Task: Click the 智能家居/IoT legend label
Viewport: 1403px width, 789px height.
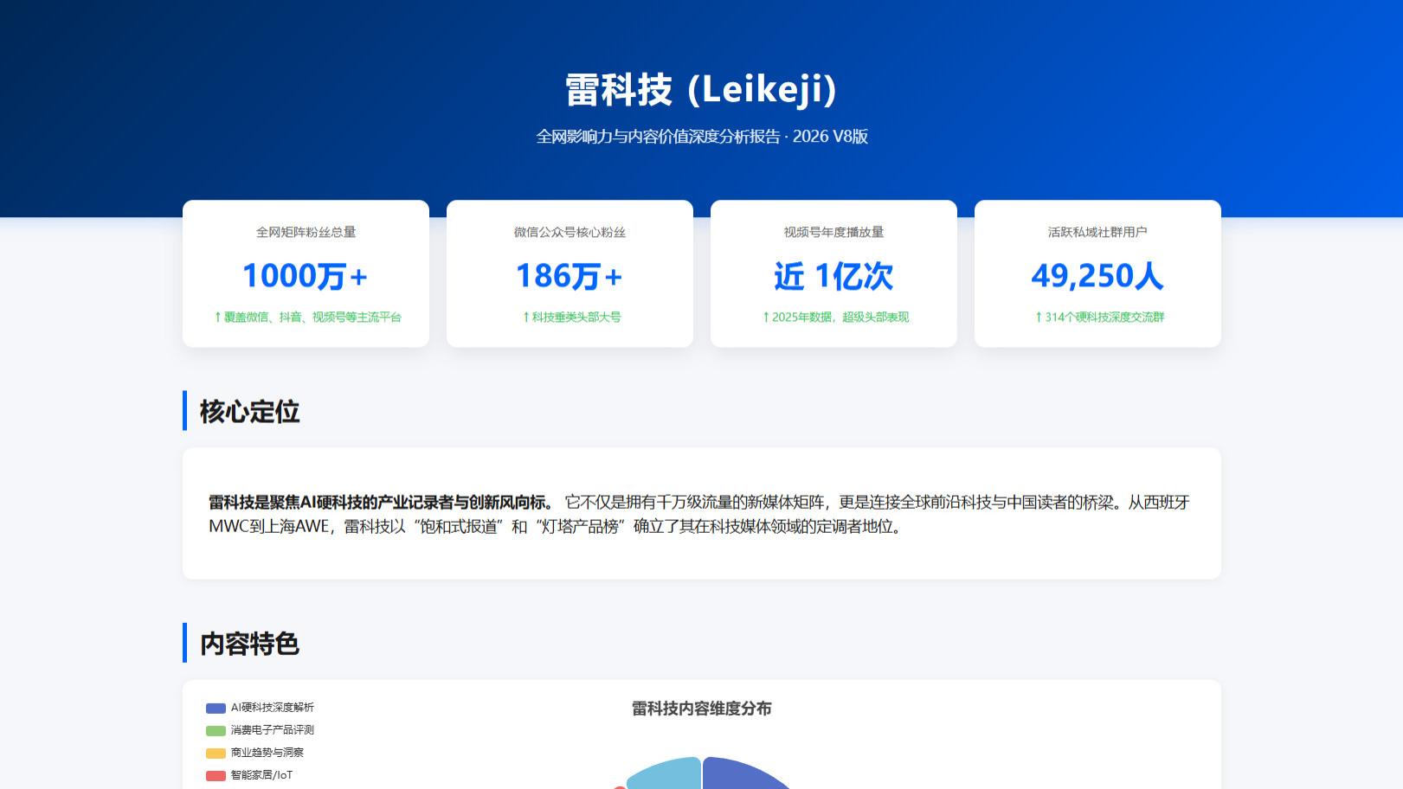Action: (262, 775)
